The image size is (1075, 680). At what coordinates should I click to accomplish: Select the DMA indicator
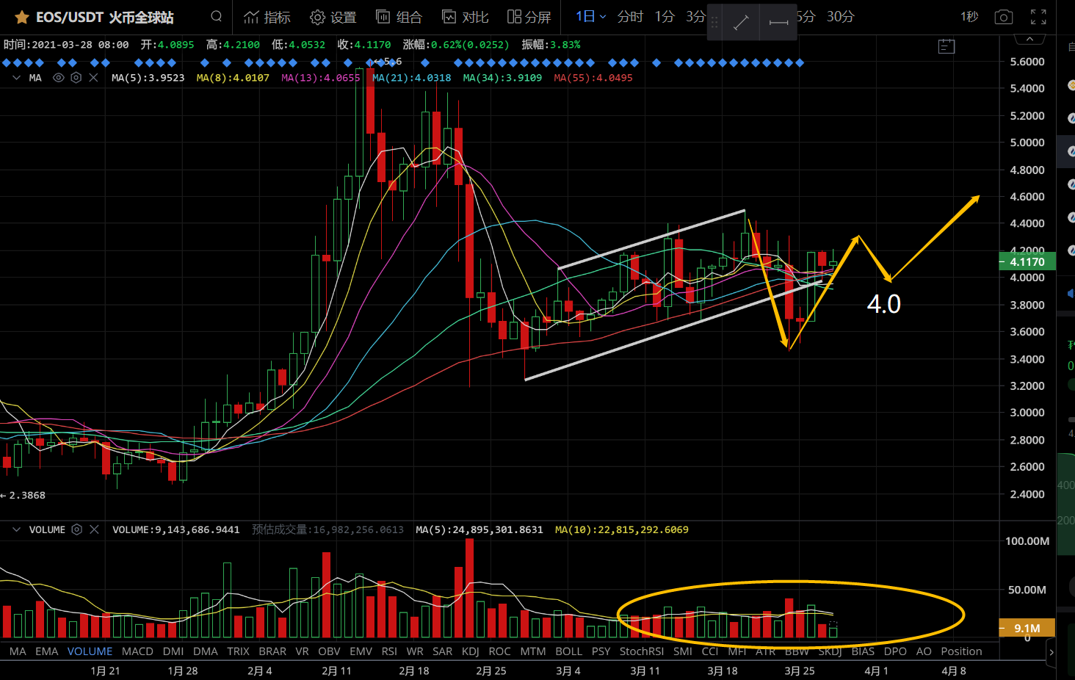tap(206, 651)
